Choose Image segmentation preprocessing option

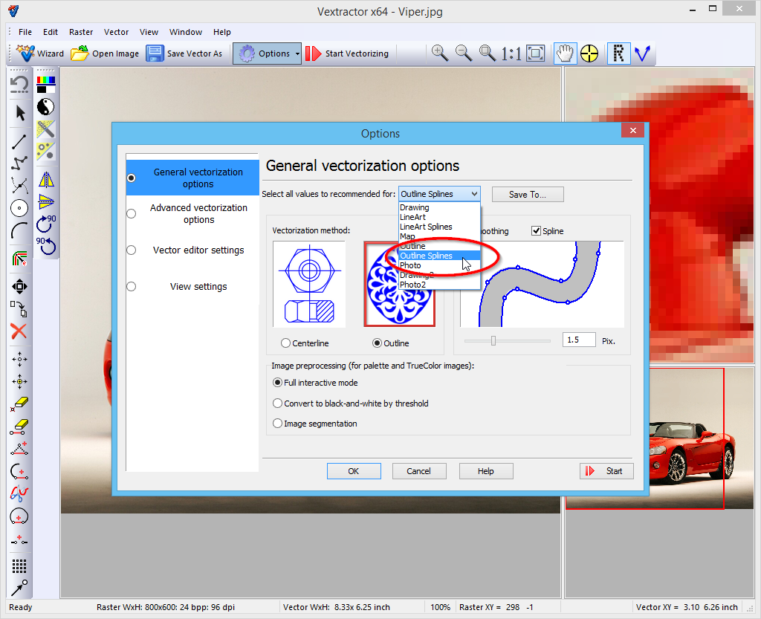(278, 424)
